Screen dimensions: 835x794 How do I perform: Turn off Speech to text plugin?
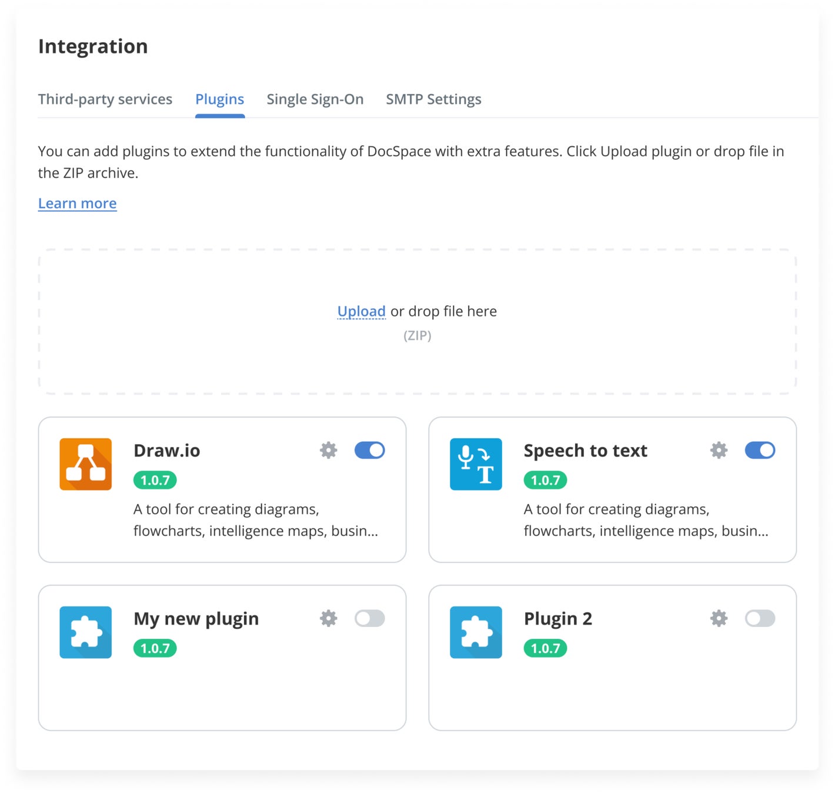pyautogui.click(x=760, y=451)
